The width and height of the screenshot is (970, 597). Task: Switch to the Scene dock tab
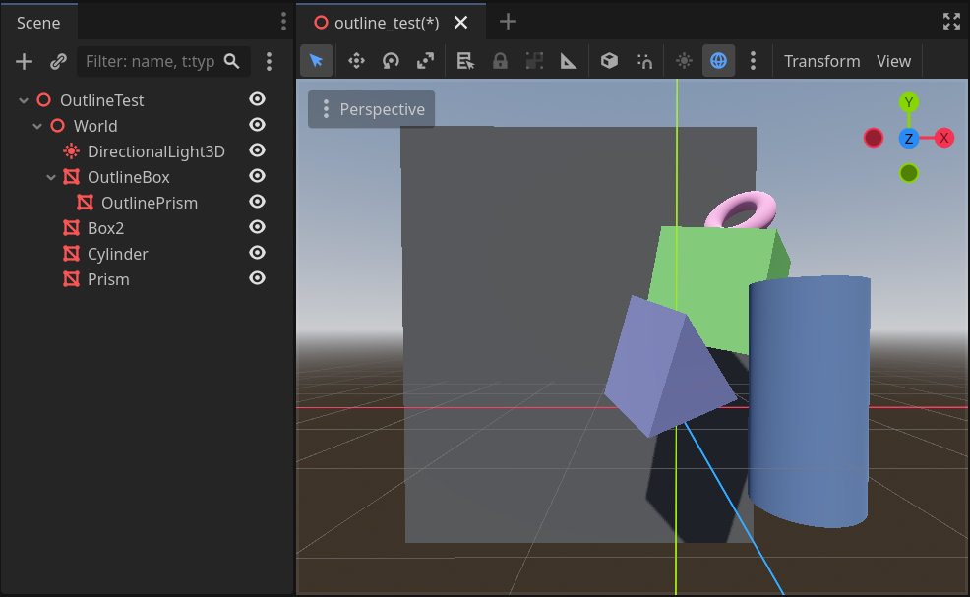(38, 23)
